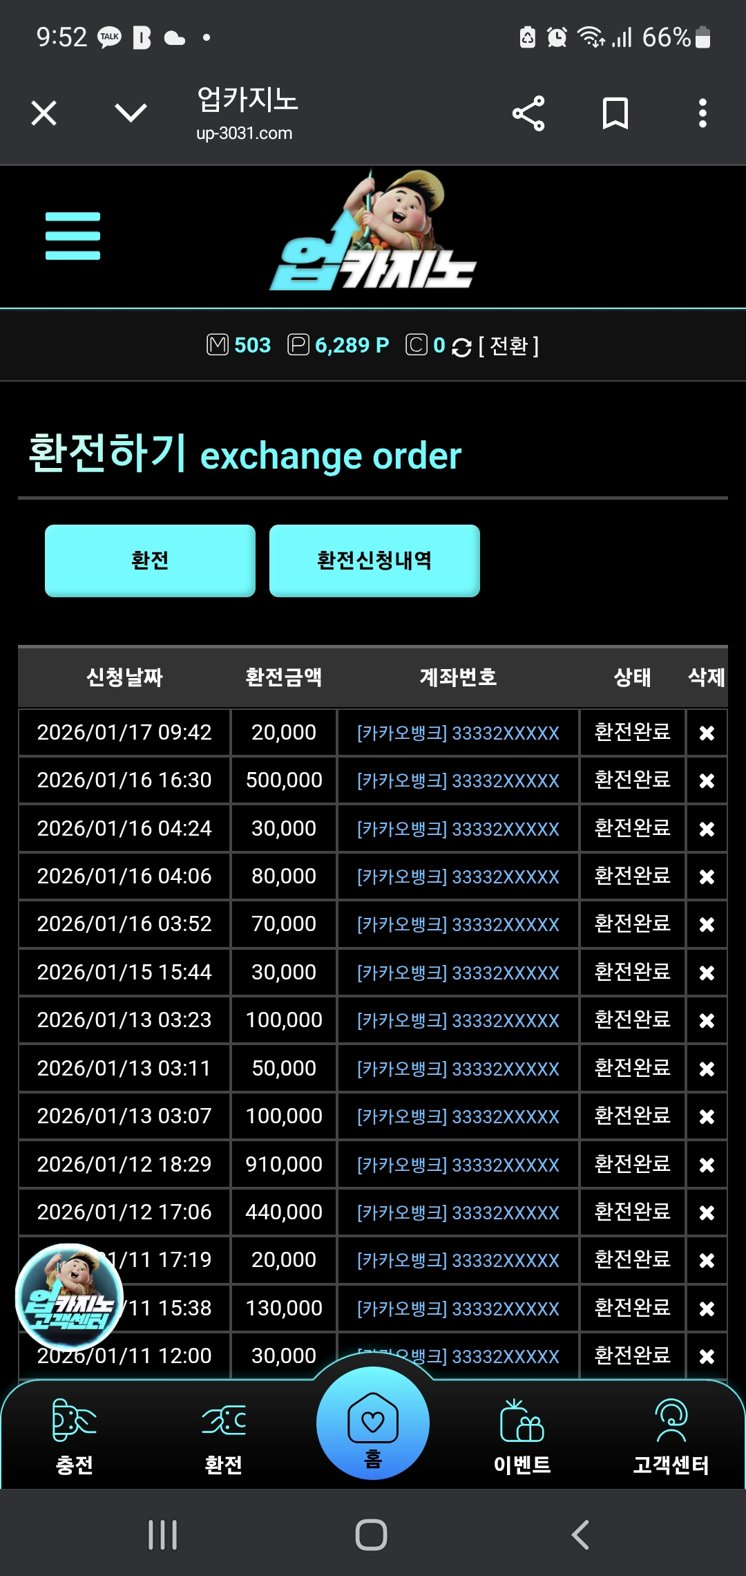Switch to 환전신청내역 tab
The height and width of the screenshot is (1576, 746).
coord(374,561)
